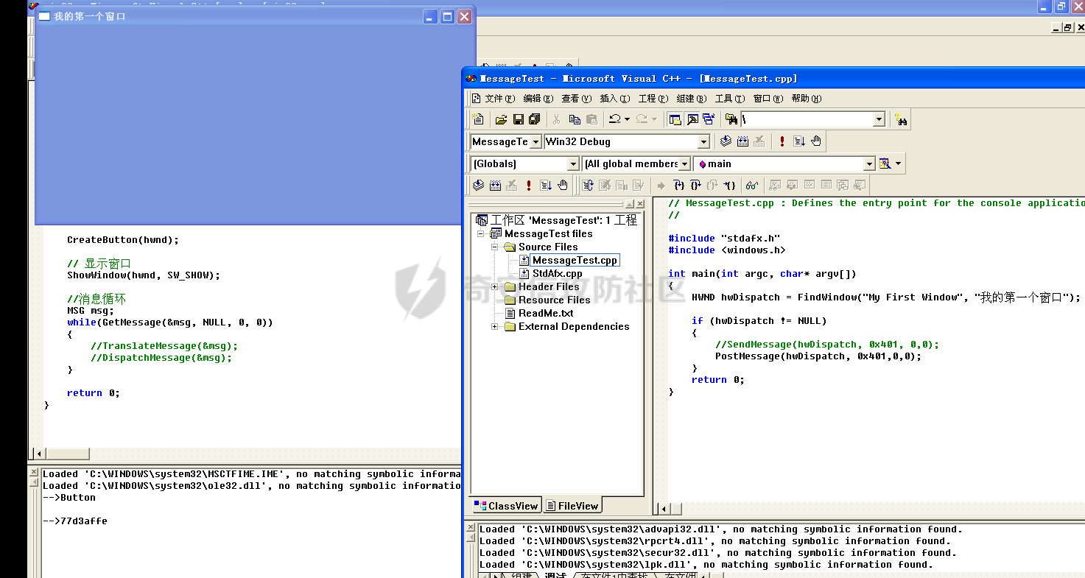Click Go icon beside Win32 Debug dropdown
Viewport: 1085px width, 578px height.
799,141
